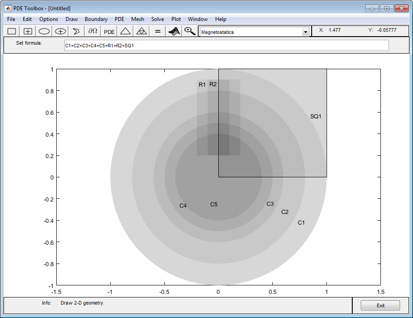
Task: Select circle labeled C3
Action: pyautogui.click(x=270, y=204)
